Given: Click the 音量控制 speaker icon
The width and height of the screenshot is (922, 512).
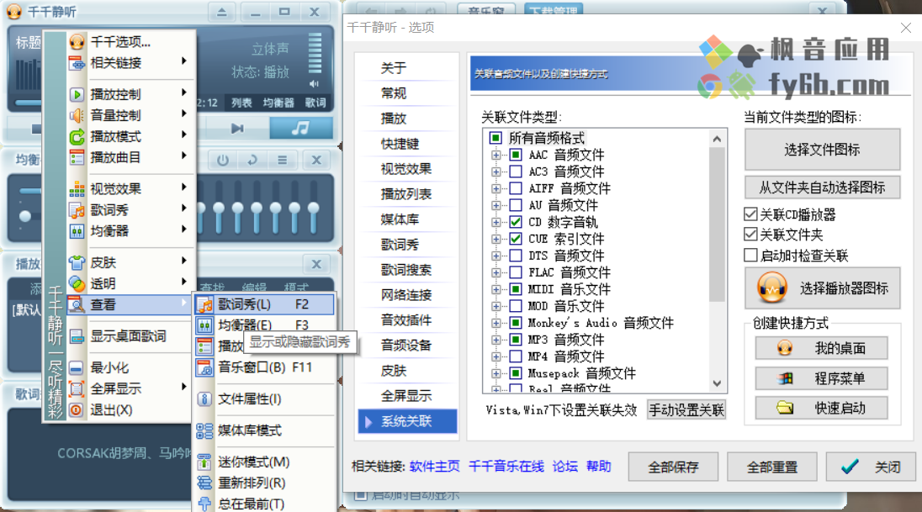Looking at the screenshot, I should tap(77, 115).
